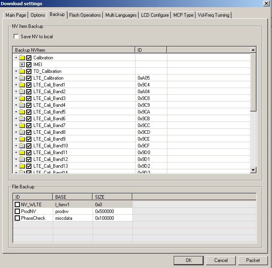Click the IMEI document icon
272x268 pixels.
pos(22,65)
